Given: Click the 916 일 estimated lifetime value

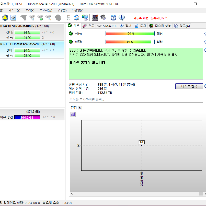Looking at the screenshot, I should point(102,88).
